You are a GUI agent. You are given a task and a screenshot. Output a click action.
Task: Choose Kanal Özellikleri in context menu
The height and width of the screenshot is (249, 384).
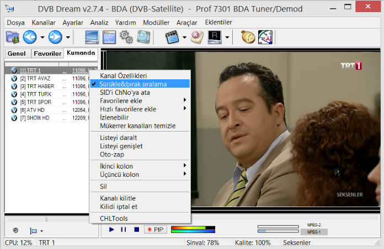pos(140,75)
